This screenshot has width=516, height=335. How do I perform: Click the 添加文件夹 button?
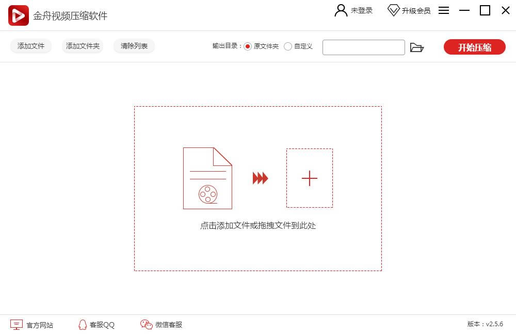coord(83,46)
